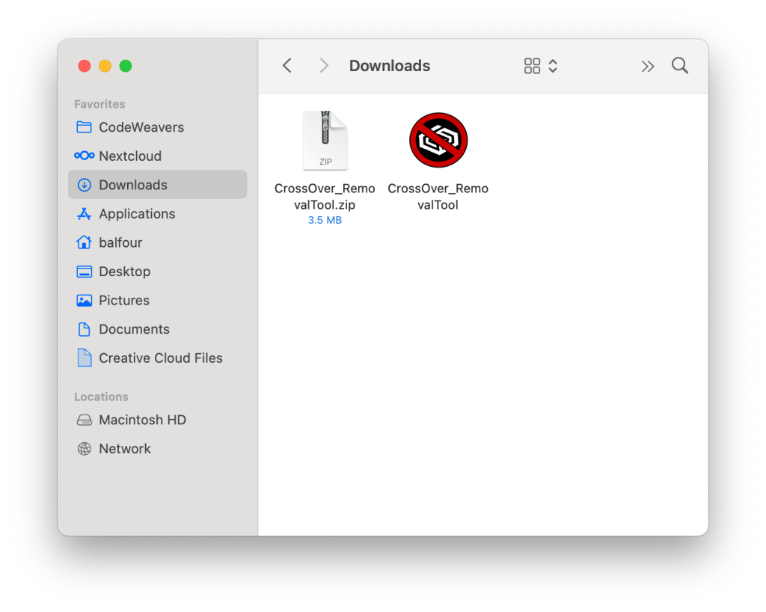Open the CodeWeavers folder
The height and width of the screenshot is (612, 766).
(141, 127)
